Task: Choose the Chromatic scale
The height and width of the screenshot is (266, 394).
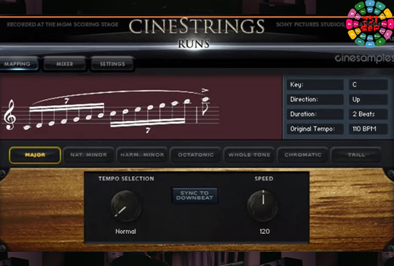Action: [302, 155]
